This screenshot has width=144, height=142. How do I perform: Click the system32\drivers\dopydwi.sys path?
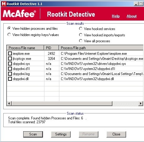pyautogui.click(x=93, y=64)
